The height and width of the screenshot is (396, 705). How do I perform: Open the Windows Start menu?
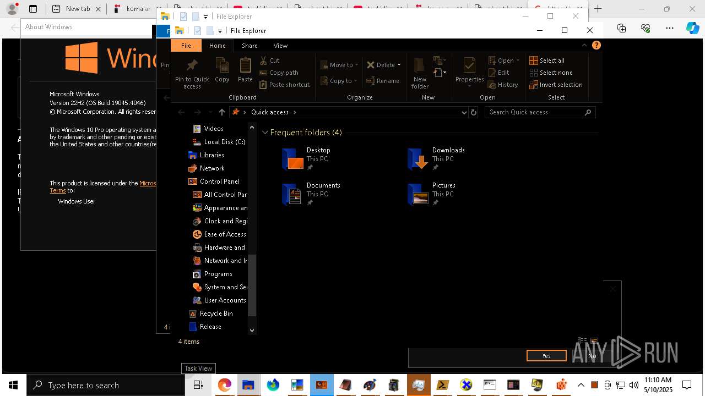coord(13,385)
